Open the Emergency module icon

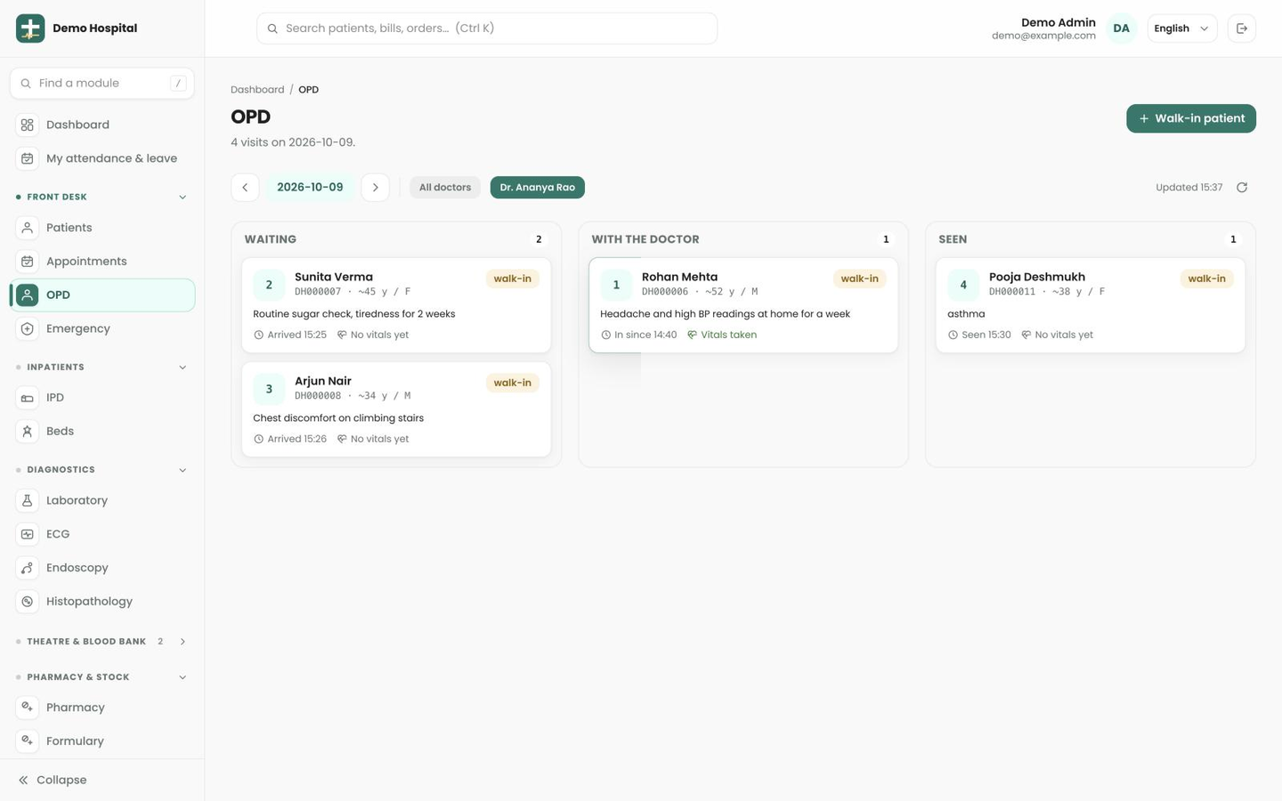pyautogui.click(x=28, y=329)
